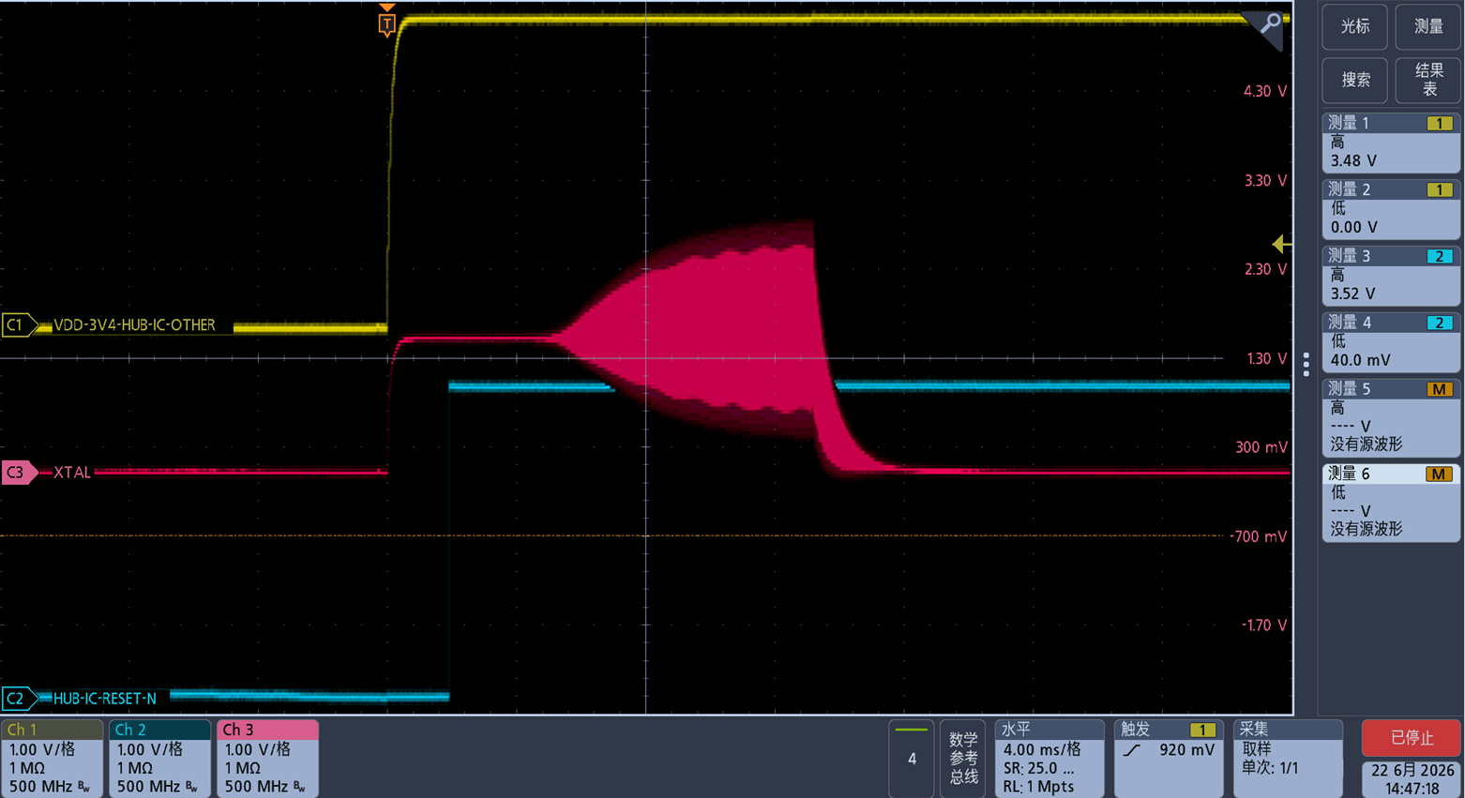The width and height of the screenshot is (1465, 798).
Task: Select the 测量 6 badge
Action: point(1391,502)
